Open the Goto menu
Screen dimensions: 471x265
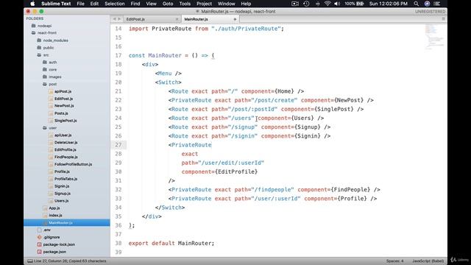pos(168,4)
